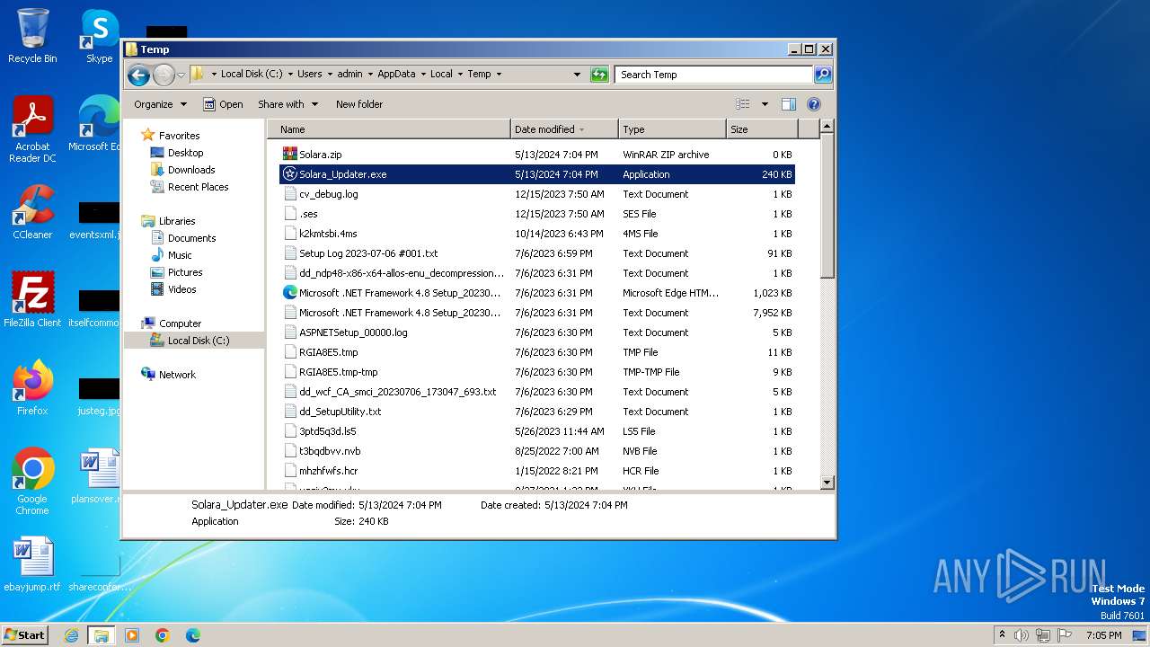Image resolution: width=1150 pixels, height=647 pixels.
Task: Open the Share with dropdown
Action: (x=287, y=104)
